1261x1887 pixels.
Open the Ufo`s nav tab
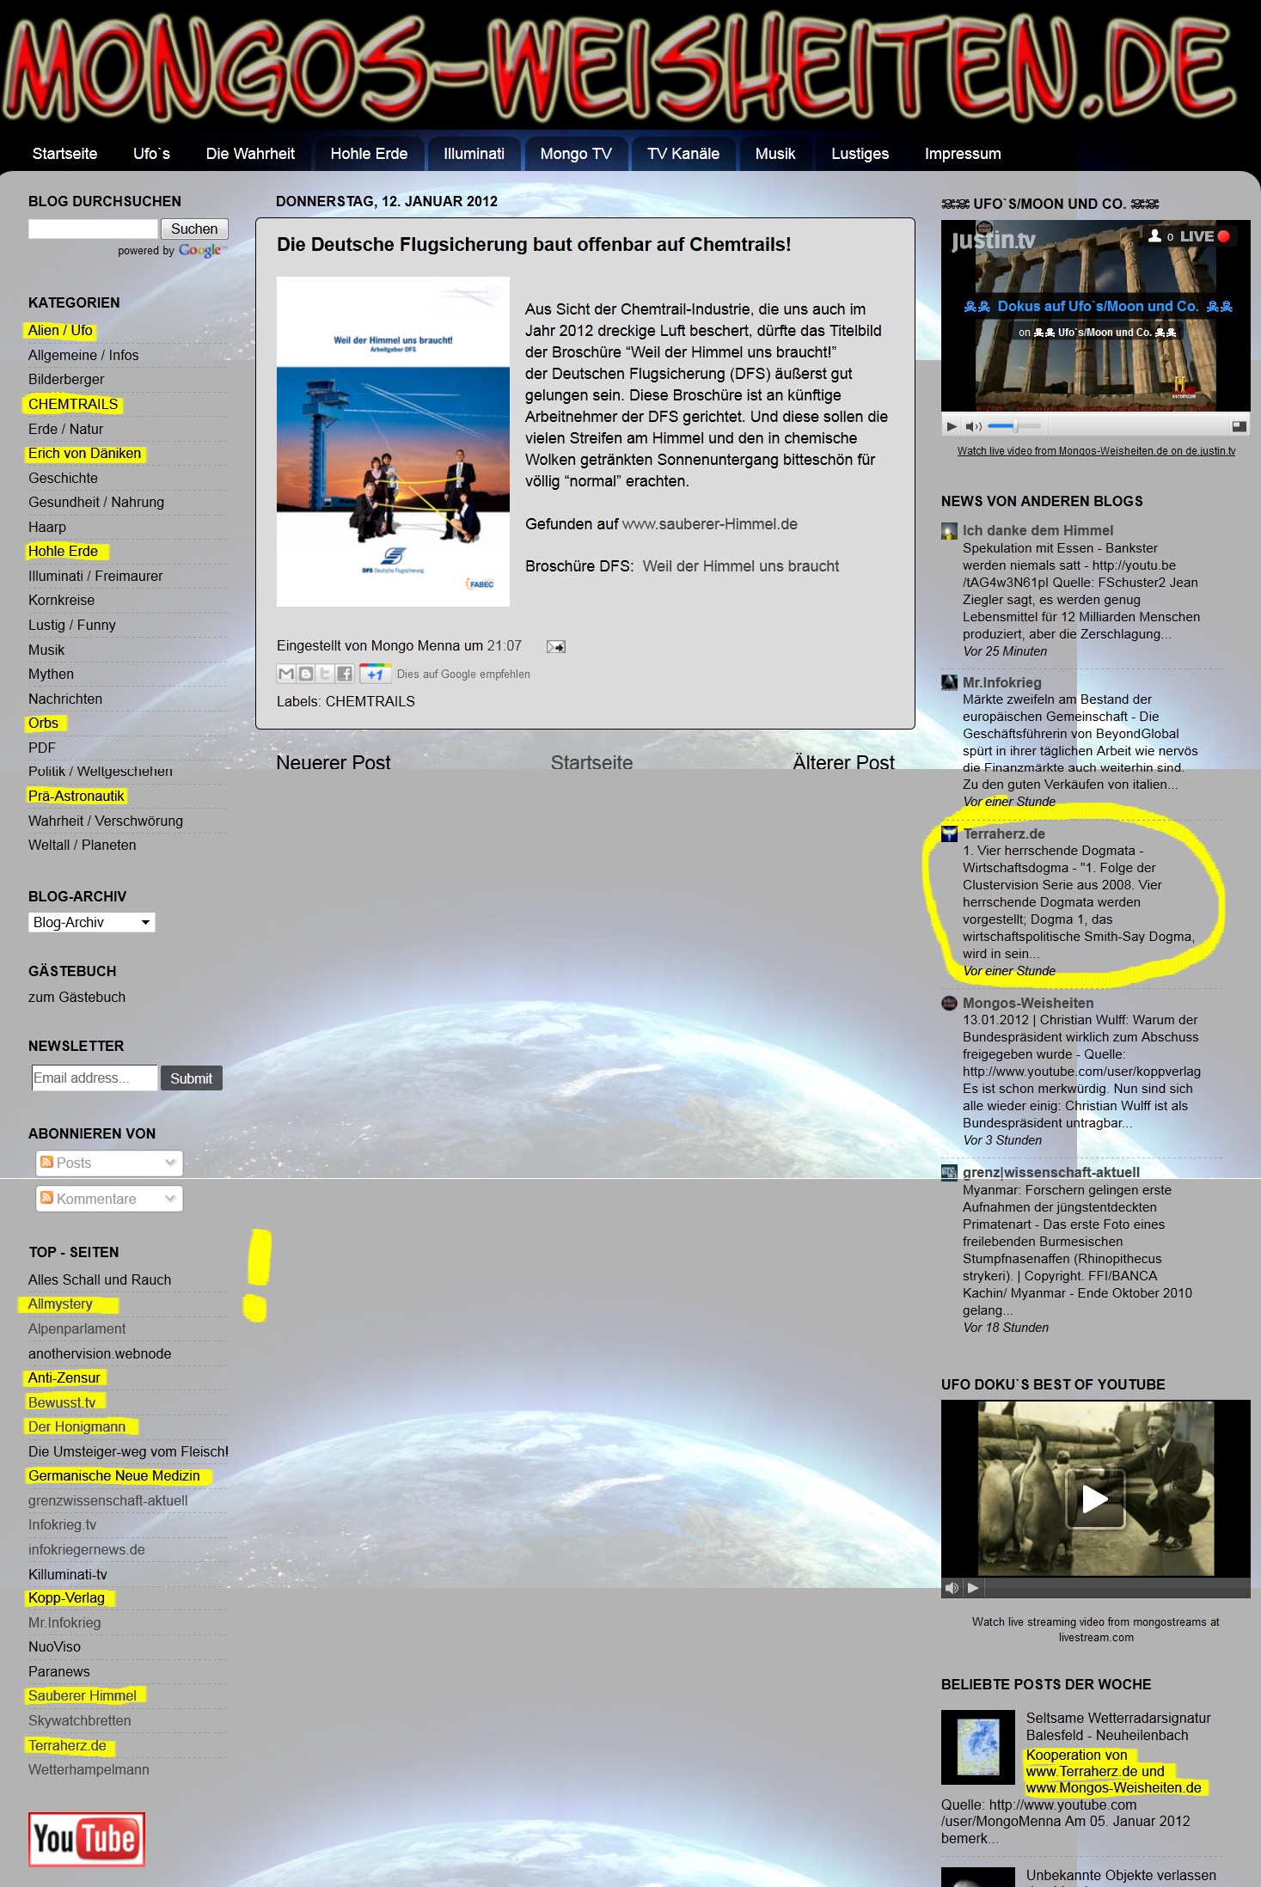point(151,154)
